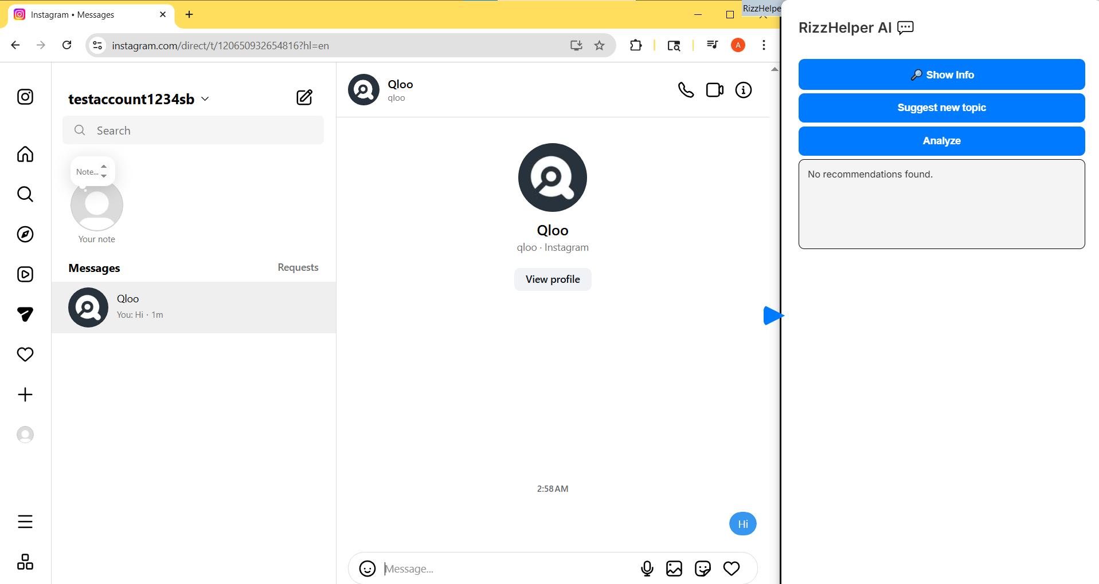Click the address bar URL
The width and height of the screenshot is (1099, 584).
click(221, 46)
